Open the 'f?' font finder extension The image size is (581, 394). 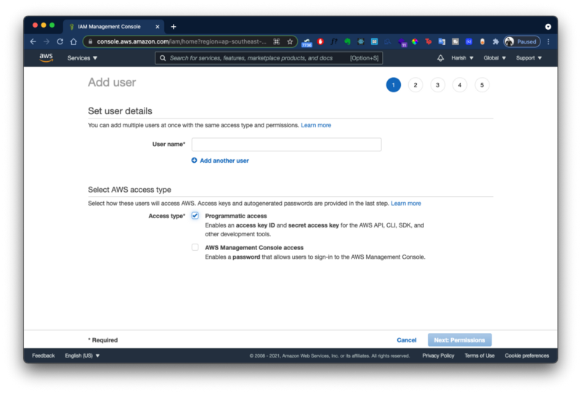334,41
